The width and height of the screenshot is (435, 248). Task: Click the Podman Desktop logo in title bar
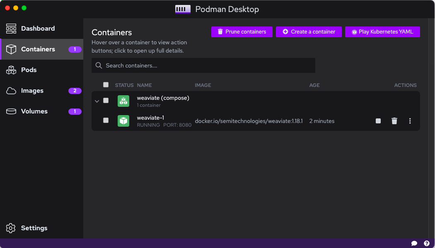[x=183, y=9]
